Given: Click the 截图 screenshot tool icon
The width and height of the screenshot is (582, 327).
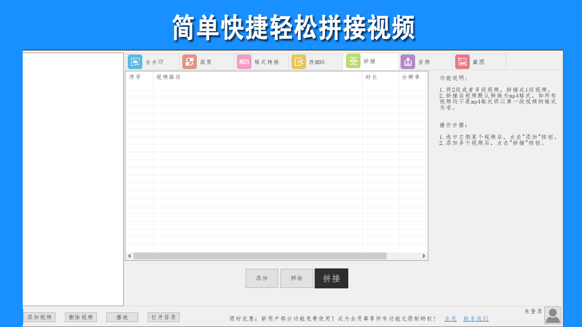Looking at the screenshot, I should [462, 61].
